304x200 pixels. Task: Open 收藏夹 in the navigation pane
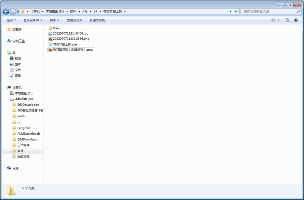pos(14,29)
